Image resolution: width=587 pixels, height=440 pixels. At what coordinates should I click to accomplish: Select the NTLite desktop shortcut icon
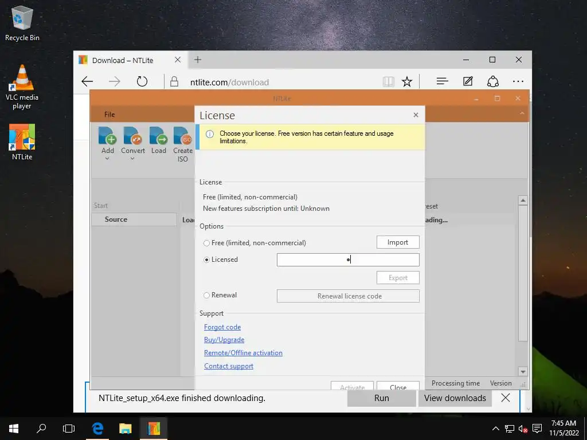22,142
